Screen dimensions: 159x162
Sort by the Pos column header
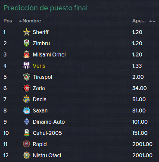(8, 21)
